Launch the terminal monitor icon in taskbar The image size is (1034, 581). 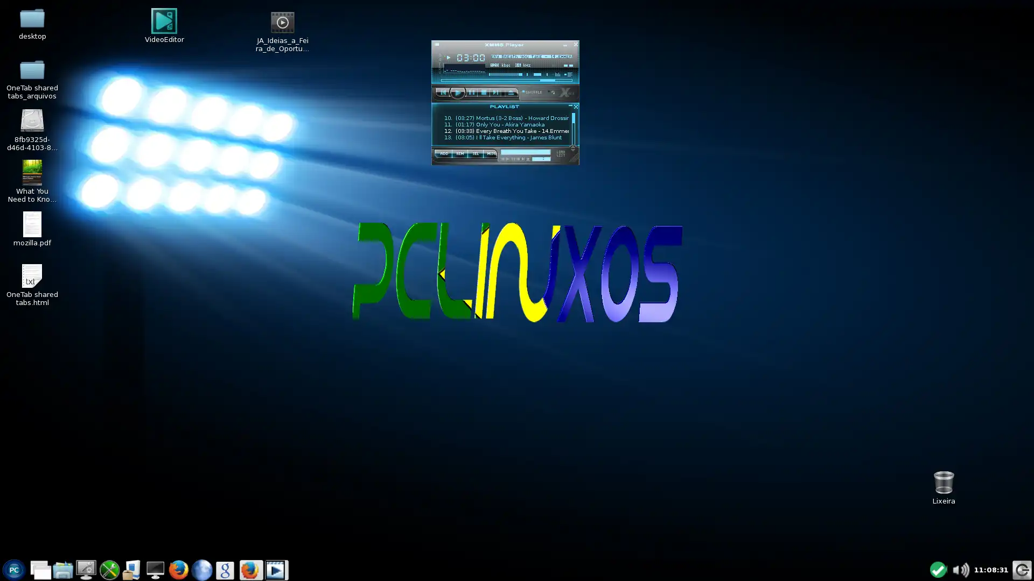(155, 570)
